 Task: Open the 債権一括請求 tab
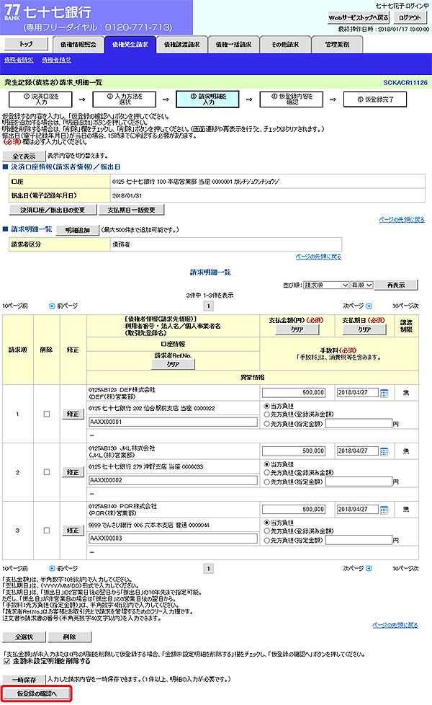click(233, 45)
